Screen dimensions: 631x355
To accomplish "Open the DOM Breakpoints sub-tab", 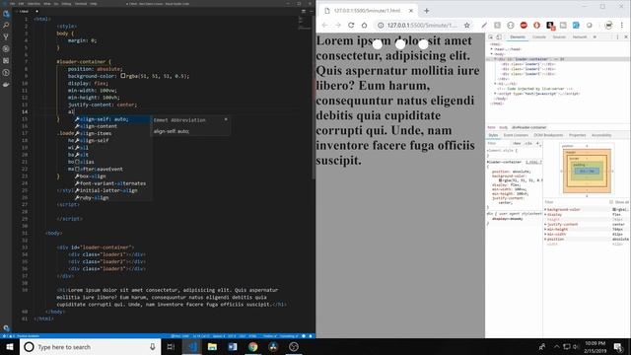I will click(x=548, y=135).
